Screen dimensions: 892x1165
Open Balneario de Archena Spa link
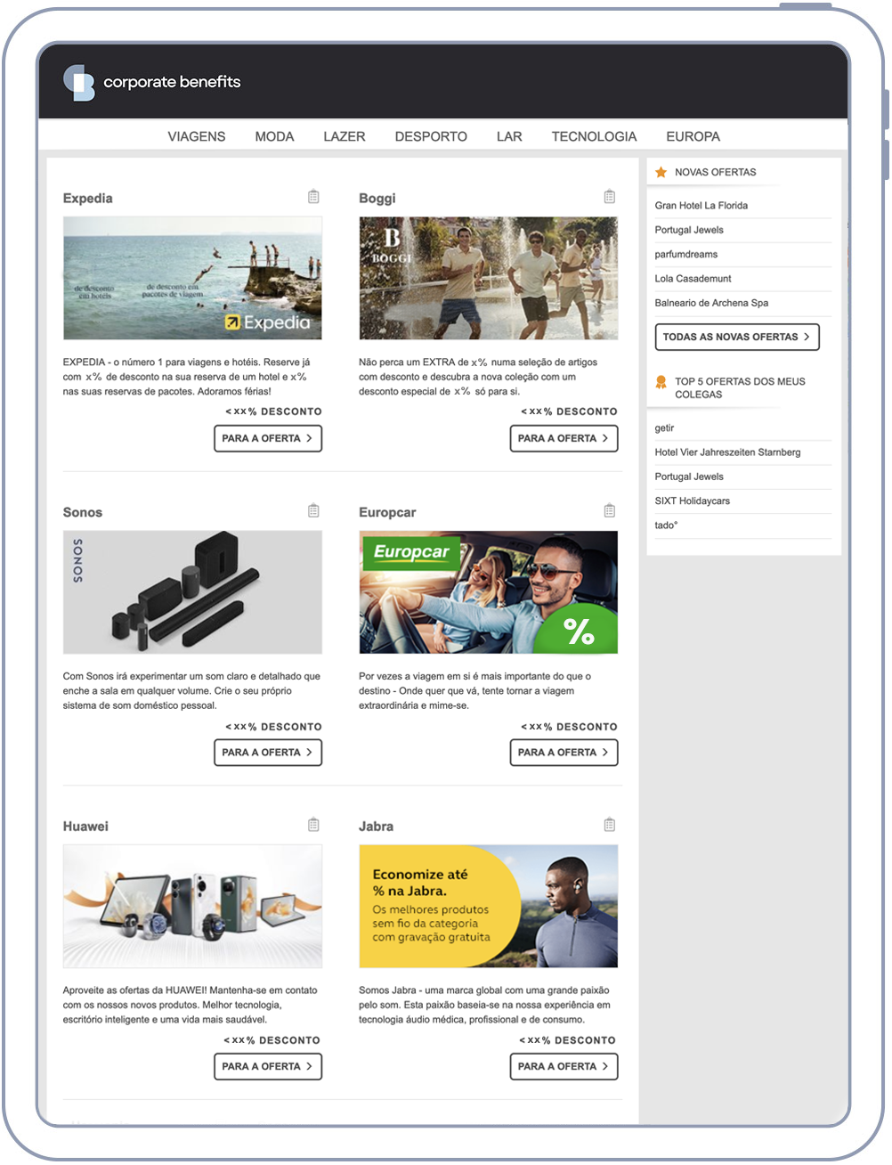[x=711, y=303]
